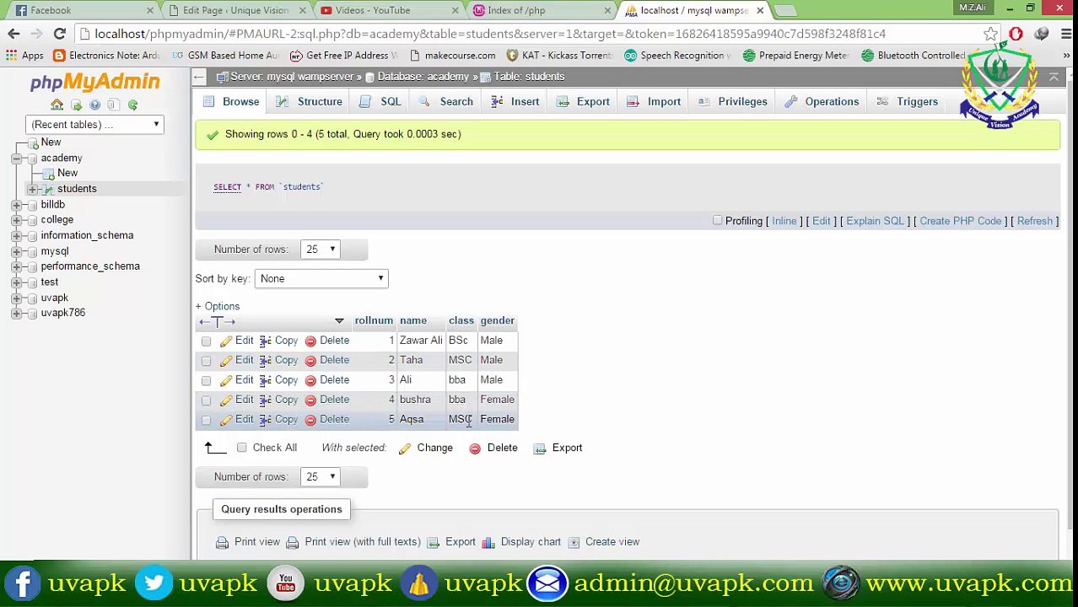
Task: Click Copy icon for Taha row
Action: click(266, 361)
